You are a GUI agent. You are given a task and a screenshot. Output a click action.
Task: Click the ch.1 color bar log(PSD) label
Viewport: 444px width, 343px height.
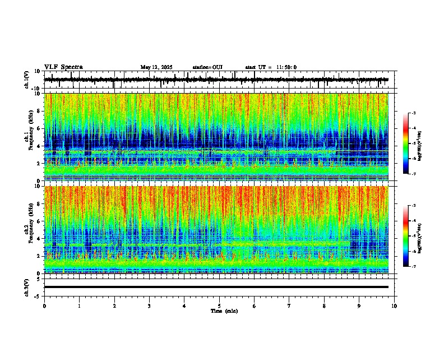420,146
